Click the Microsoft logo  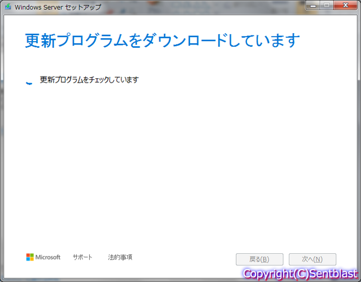43,257
